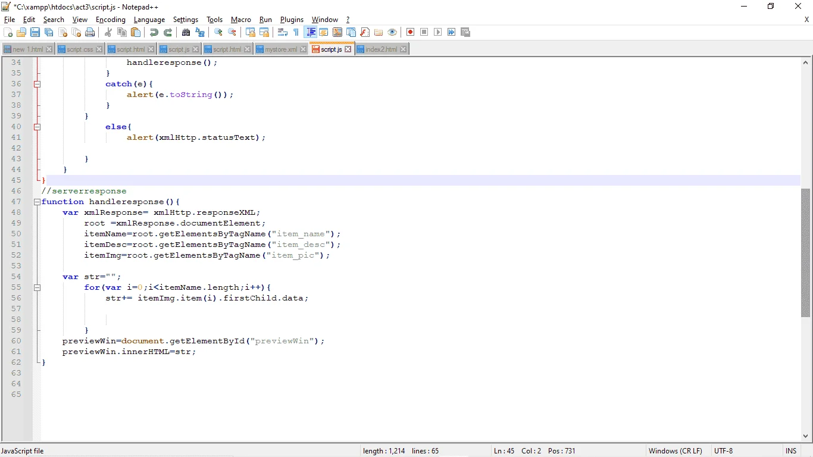Viewport: 813px width, 457px height.
Task: Zoom out using the magnifier minus icon
Action: pos(232,32)
